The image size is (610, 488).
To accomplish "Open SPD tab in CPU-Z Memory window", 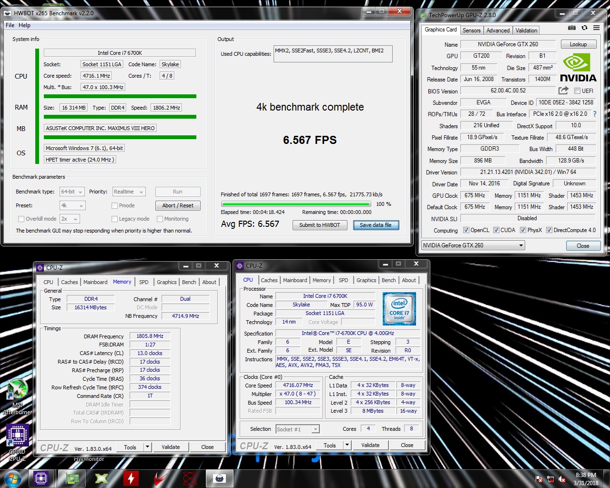I will click(143, 282).
